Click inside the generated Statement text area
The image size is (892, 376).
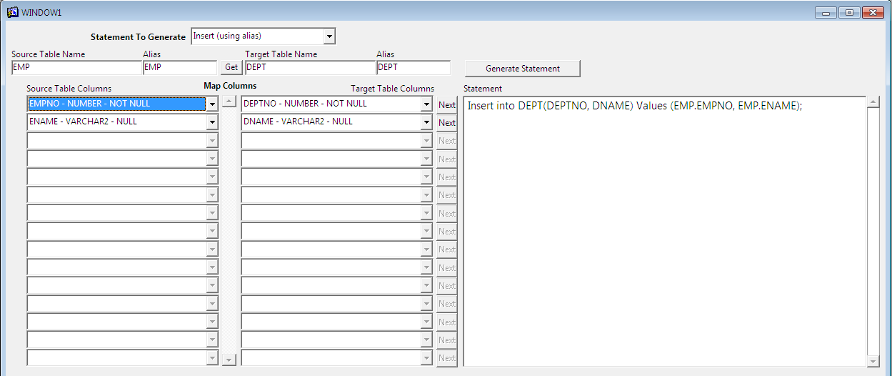pyautogui.click(x=664, y=229)
